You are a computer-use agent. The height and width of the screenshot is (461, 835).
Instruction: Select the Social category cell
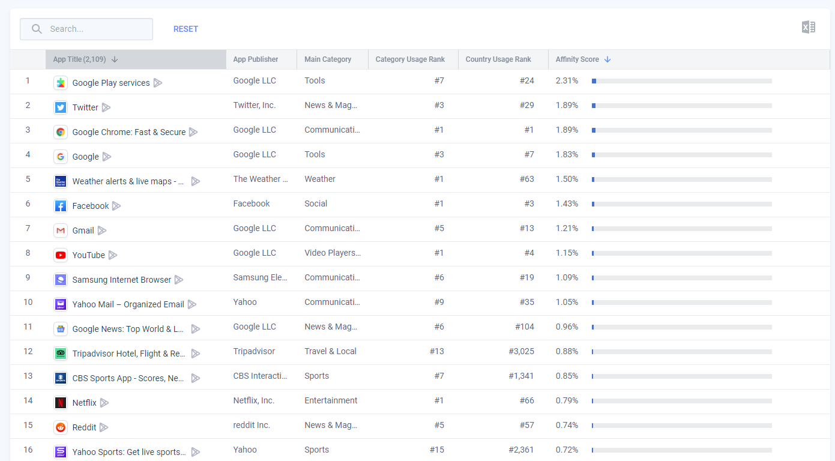pyautogui.click(x=316, y=203)
